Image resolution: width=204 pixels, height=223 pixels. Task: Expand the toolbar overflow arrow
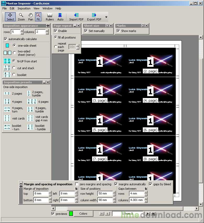pos(106,17)
